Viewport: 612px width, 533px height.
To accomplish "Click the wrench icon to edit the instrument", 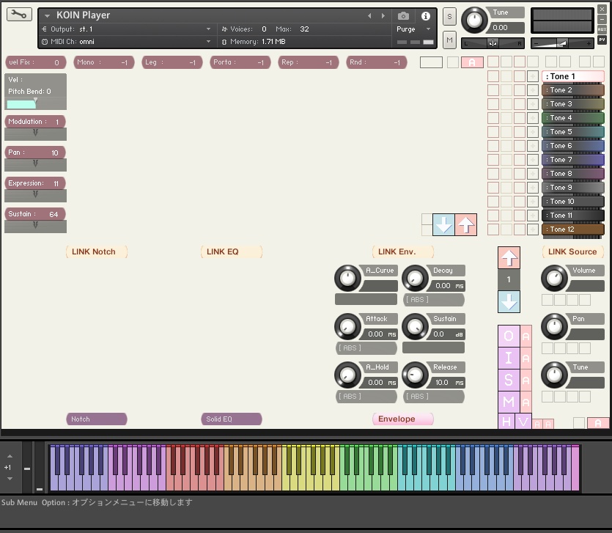I will pos(18,14).
